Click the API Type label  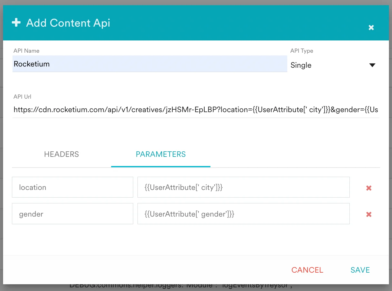[302, 51]
